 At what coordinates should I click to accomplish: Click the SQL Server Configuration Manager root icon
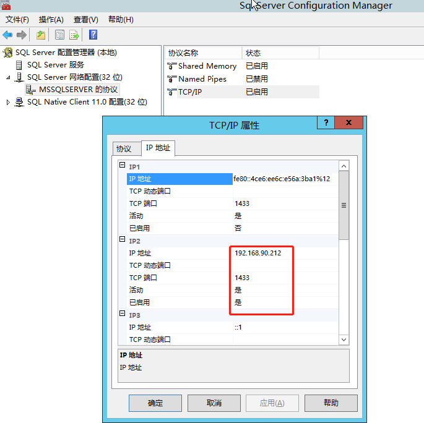(8, 53)
